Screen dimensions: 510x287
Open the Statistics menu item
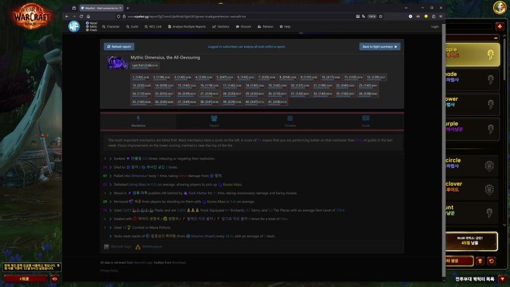tap(221, 27)
